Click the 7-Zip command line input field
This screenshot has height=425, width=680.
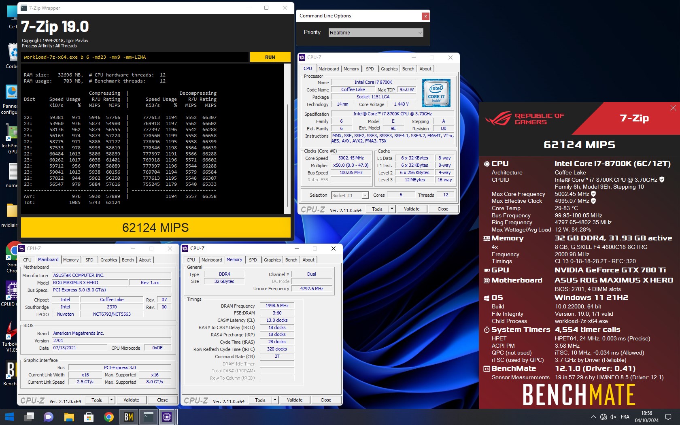click(x=135, y=57)
